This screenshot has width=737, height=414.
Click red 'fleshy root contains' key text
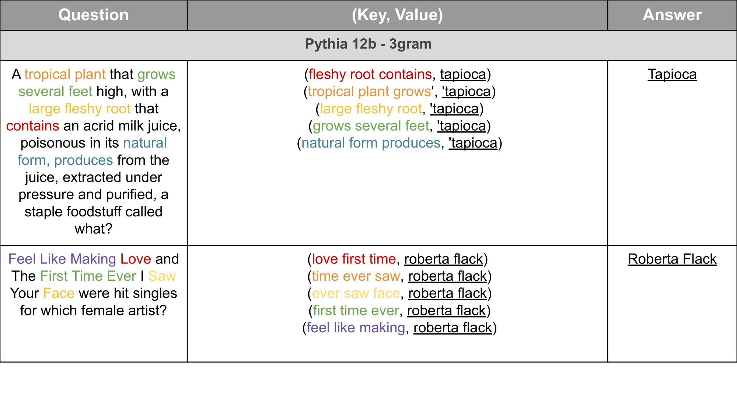coord(370,74)
